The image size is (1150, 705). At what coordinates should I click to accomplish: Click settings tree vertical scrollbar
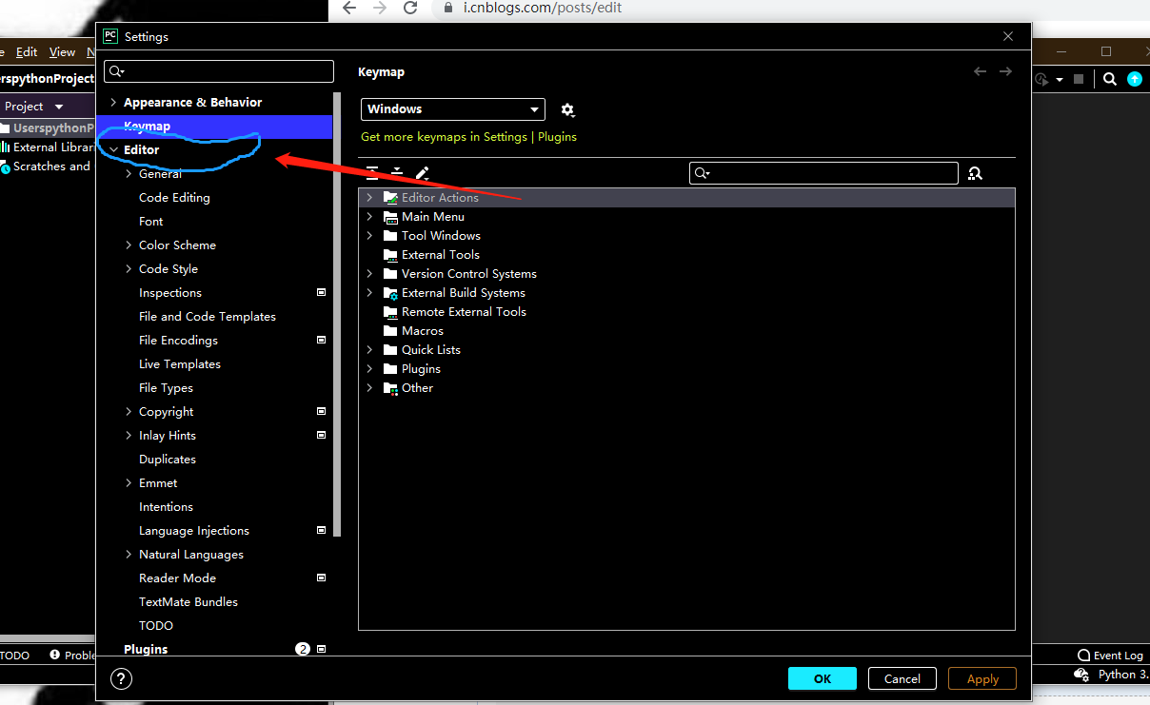[x=337, y=314]
